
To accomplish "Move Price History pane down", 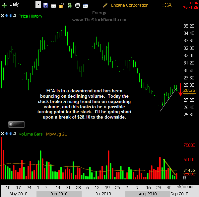I will tap(10, 16).
